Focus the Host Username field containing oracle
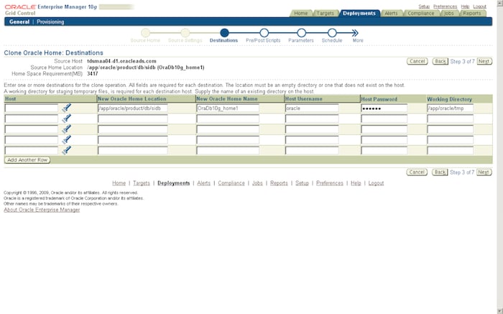This screenshot has width=503, height=314. coord(312,108)
